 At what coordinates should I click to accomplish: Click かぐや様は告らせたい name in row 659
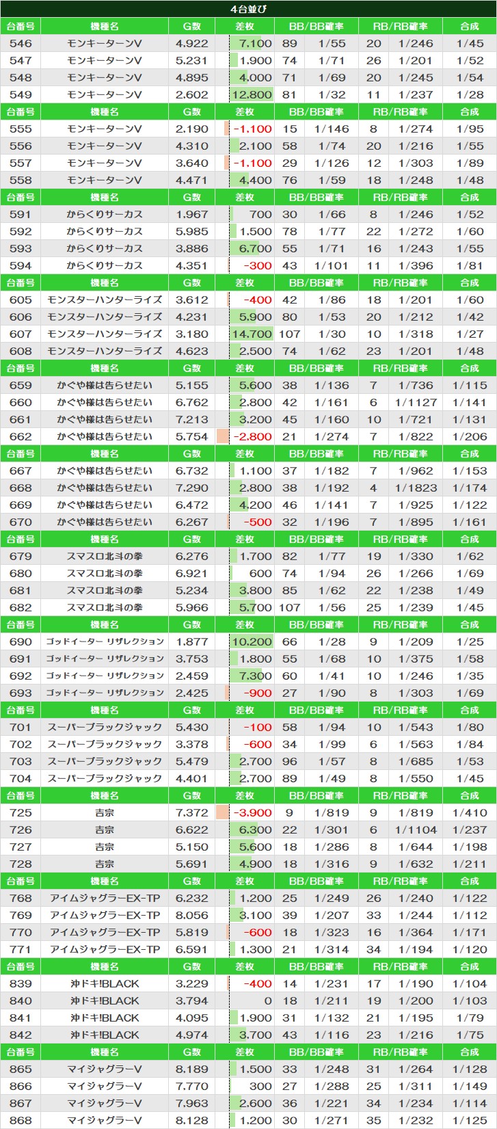click(x=105, y=385)
